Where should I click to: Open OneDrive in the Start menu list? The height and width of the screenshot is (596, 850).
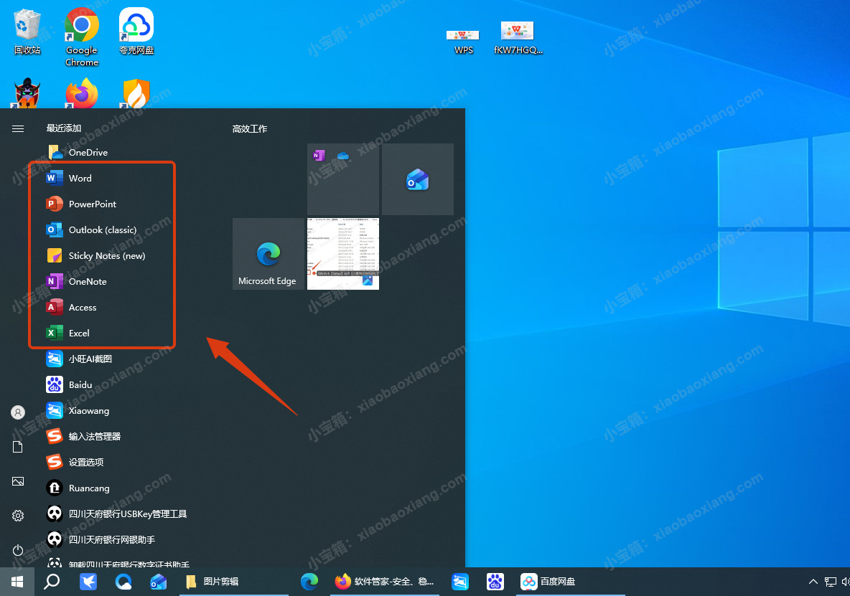pos(88,152)
